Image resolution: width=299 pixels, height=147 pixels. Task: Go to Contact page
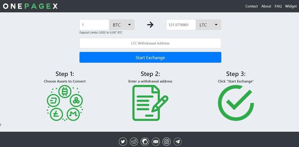point(252,6)
